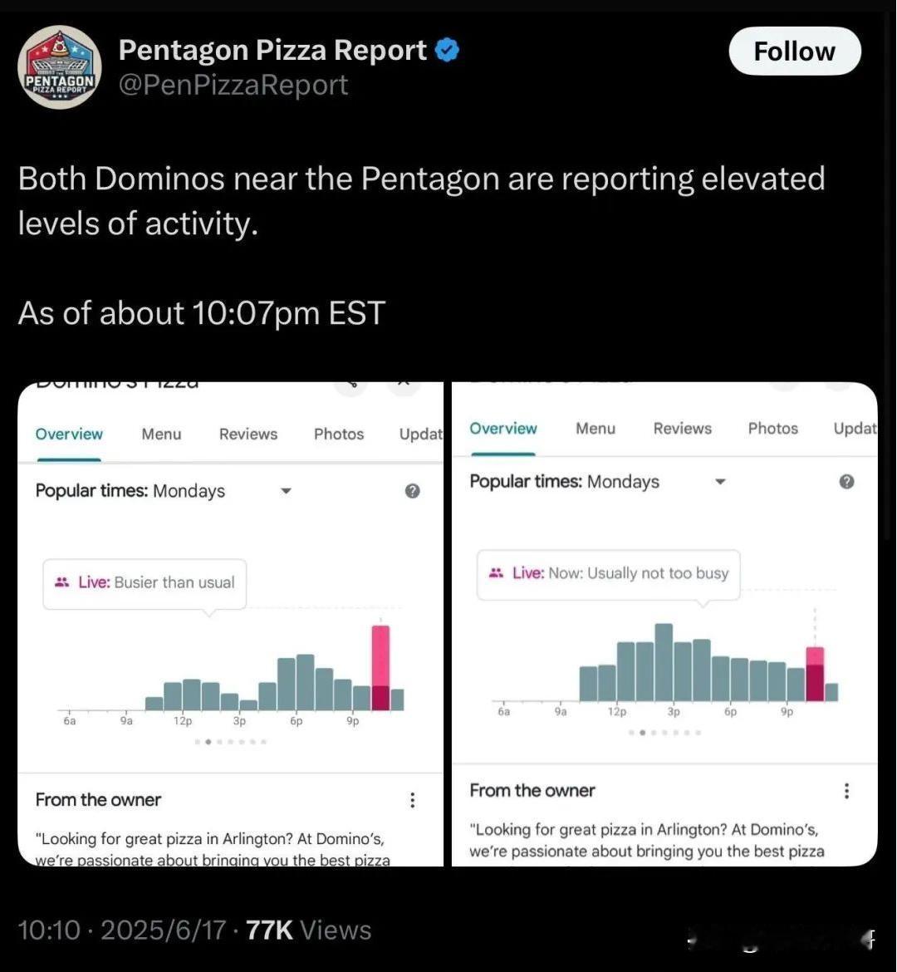
Task: Open three-dot menu beside left From the owner
Action: (x=412, y=800)
